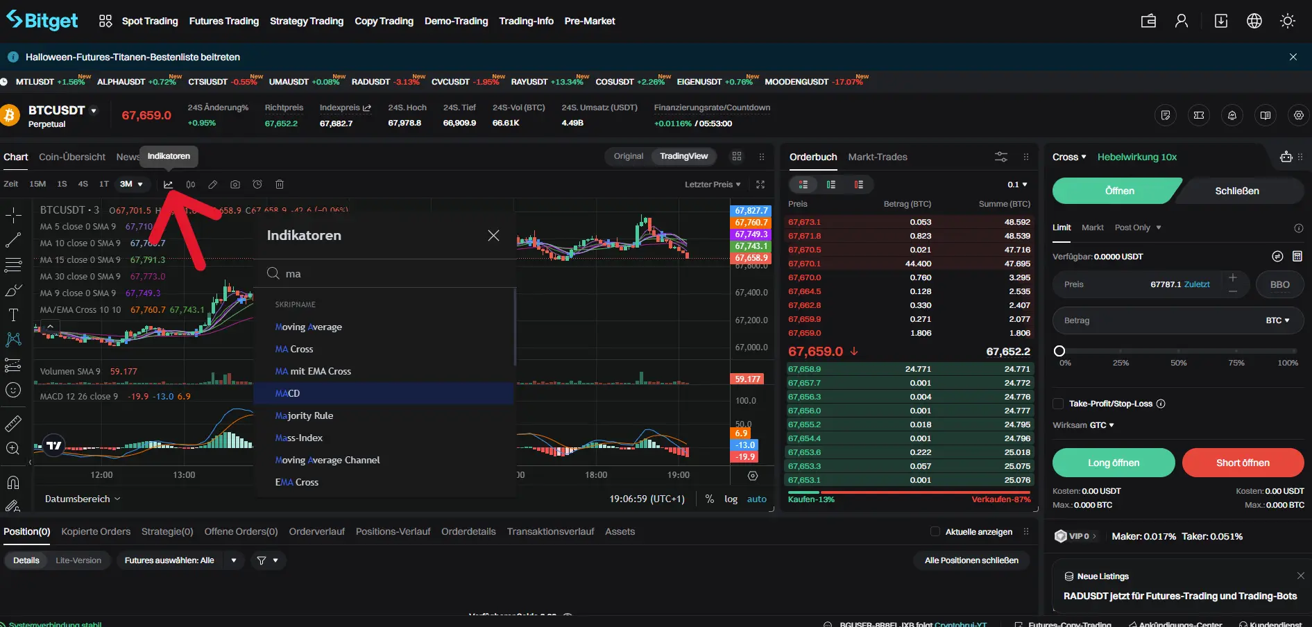Select the pencil drawing icon in chart toolbar

[213, 184]
